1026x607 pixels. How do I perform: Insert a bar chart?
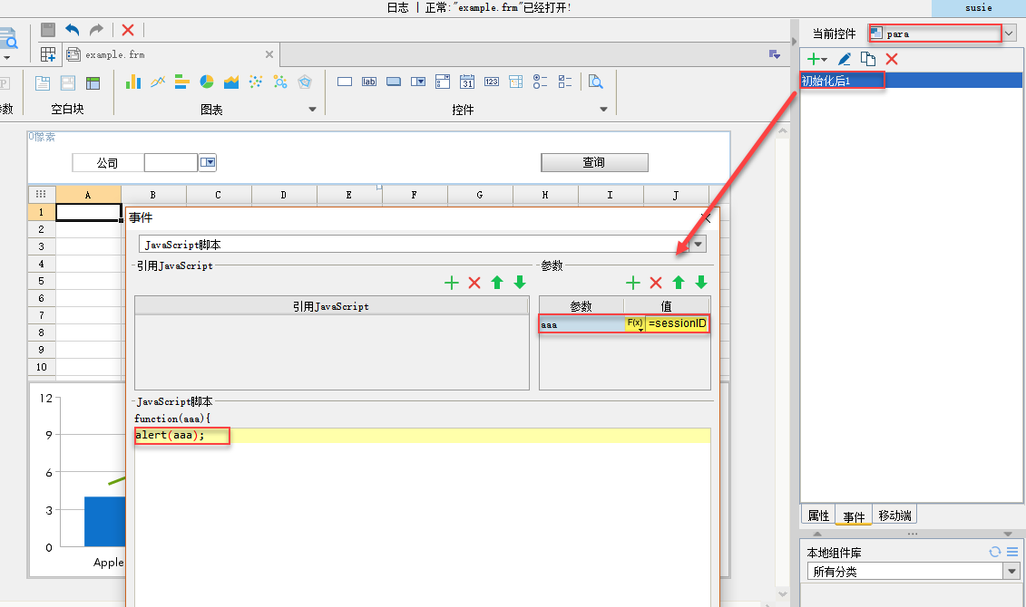[x=133, y=82]
